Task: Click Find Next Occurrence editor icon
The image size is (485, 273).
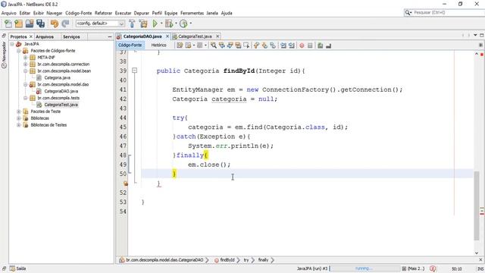Action: click(230, 45)
